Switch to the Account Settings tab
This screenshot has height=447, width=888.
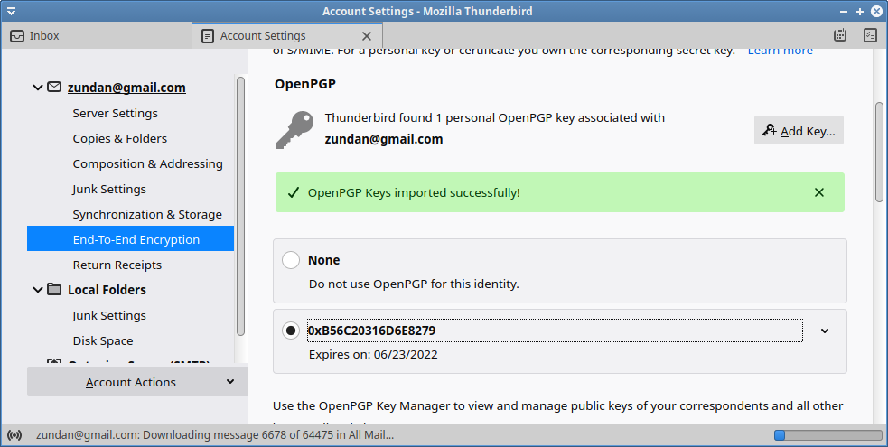click(287, 35)
